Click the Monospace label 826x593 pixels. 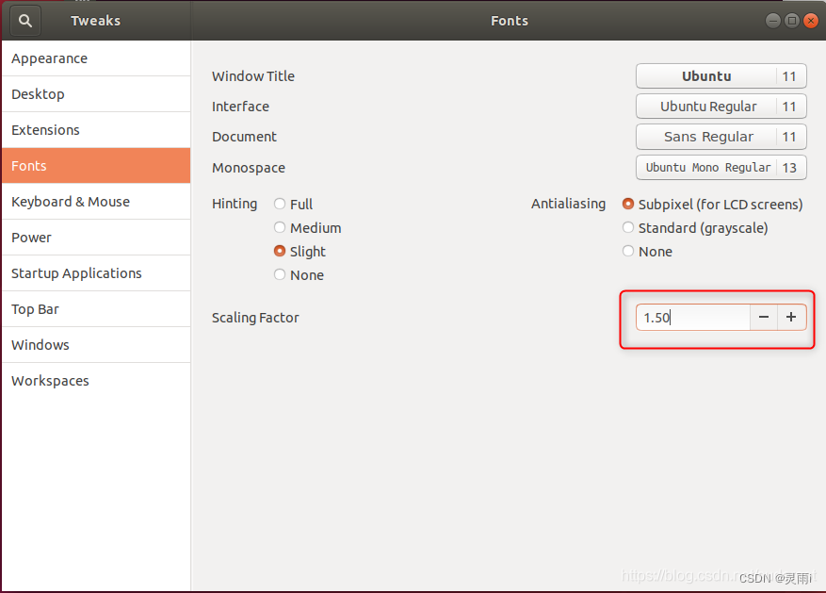[x=249, y=168]
